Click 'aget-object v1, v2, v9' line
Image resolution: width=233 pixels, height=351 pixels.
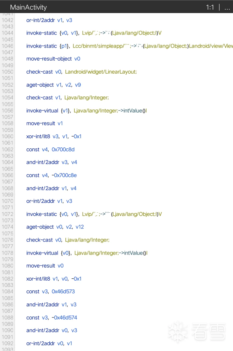pyautogui.click(x=53, y=85)
